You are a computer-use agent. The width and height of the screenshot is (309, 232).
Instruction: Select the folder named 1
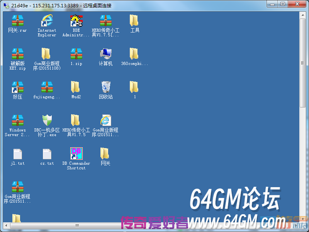click(x=134, y=87)
